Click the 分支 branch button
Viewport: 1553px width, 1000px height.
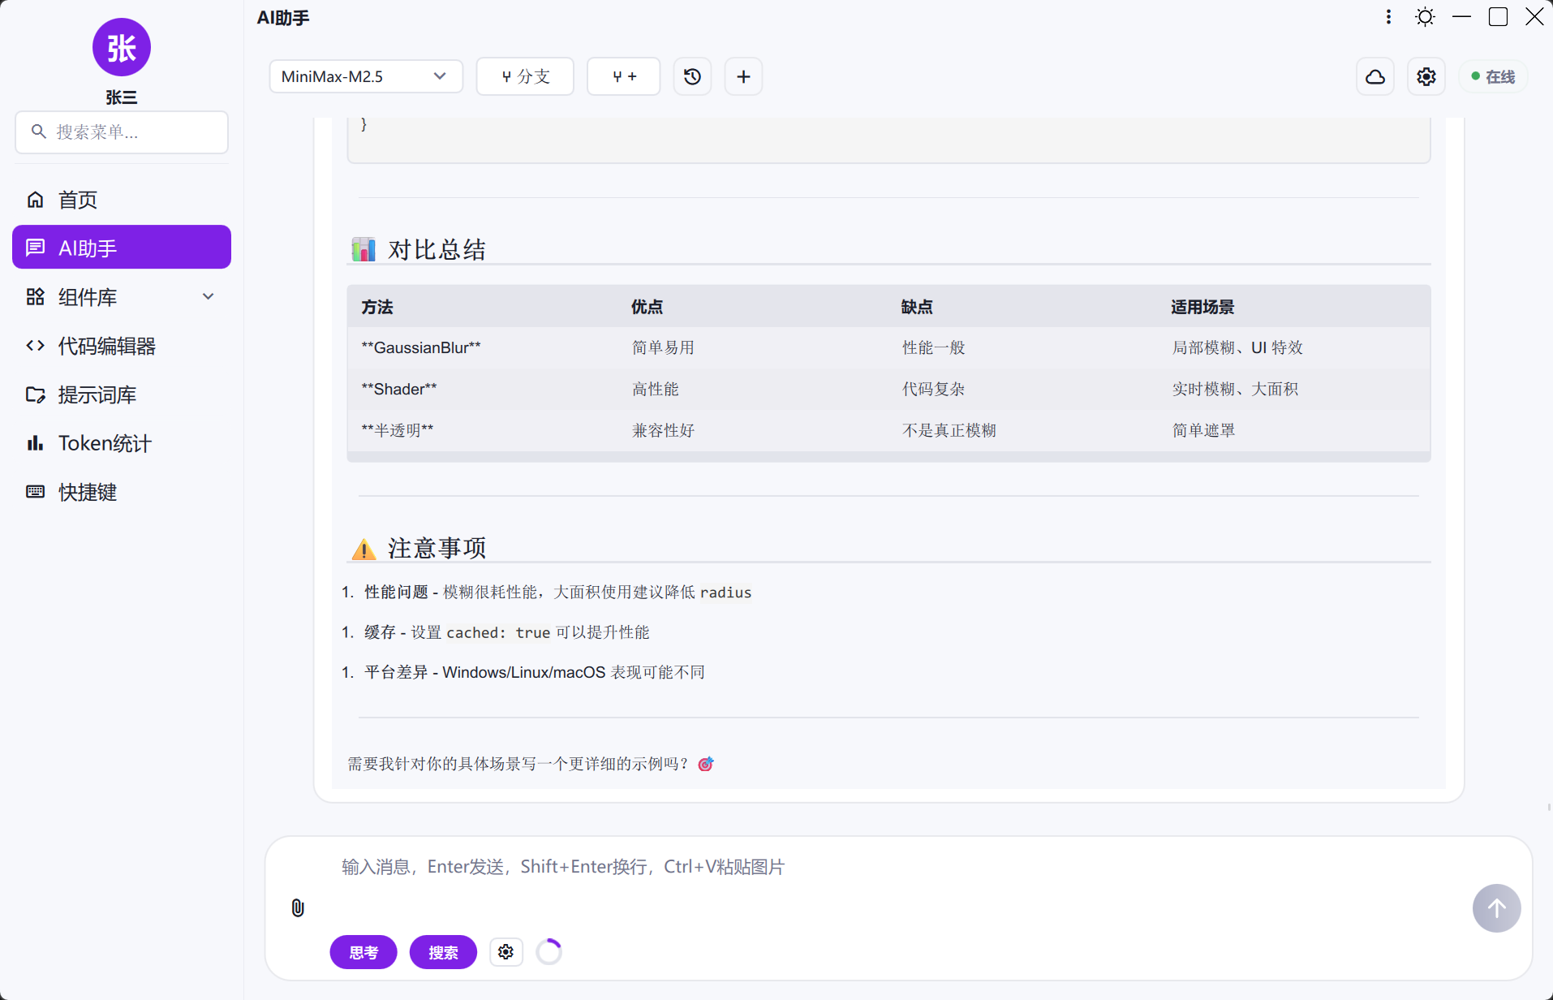click(x=525, y=76)
